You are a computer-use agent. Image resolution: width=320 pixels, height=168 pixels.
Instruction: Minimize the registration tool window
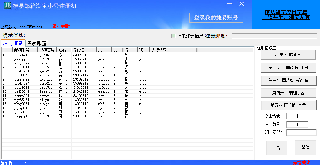[x=230, y=4]
